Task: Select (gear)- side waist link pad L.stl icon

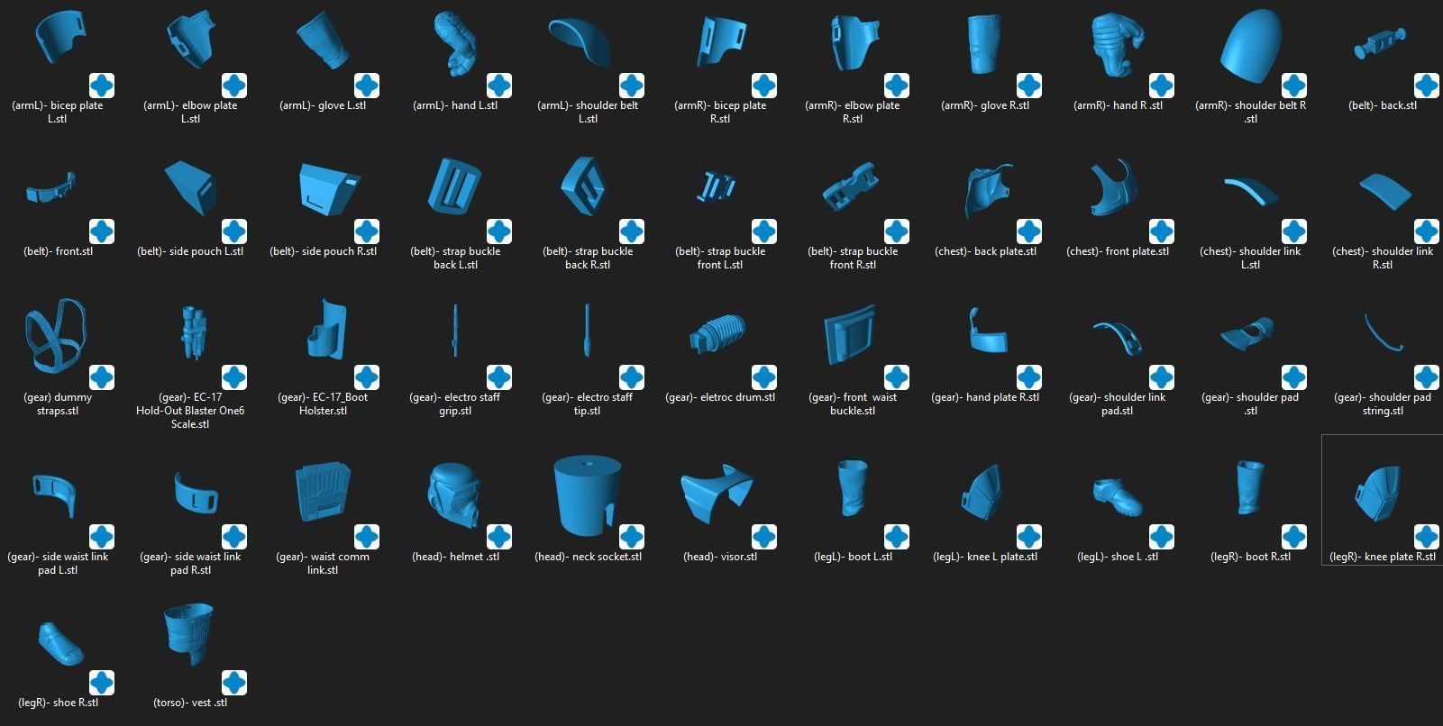Action: coord(54,495)
